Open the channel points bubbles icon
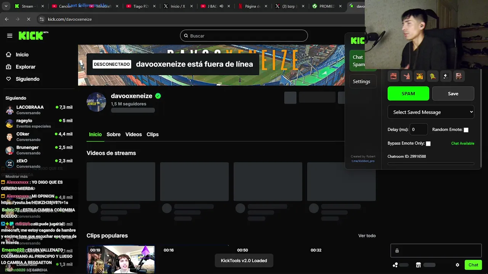The width and height of the screenshot is (488, 274). click(395, 265)
